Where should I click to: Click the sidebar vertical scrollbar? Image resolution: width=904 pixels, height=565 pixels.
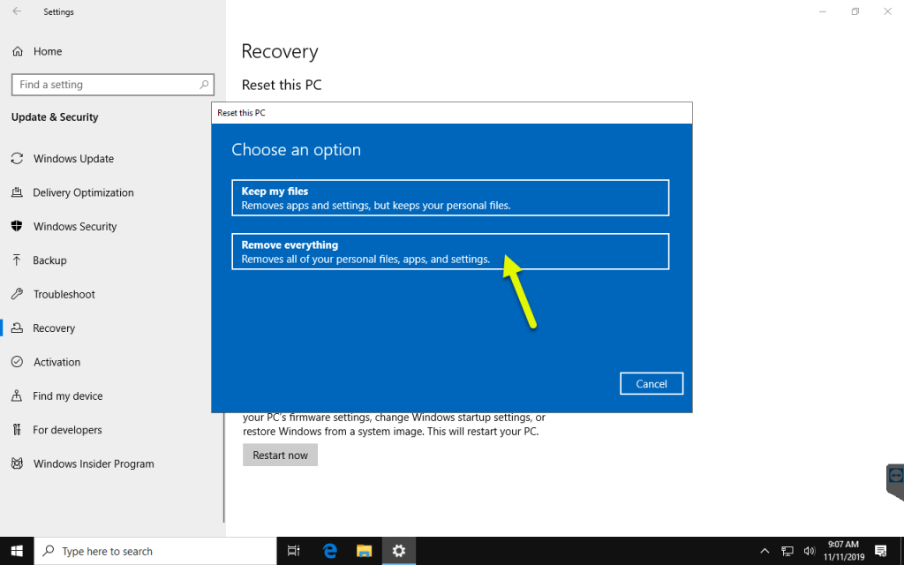(223, 467)
